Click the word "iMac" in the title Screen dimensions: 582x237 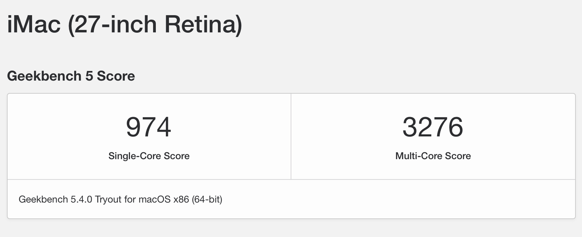coord(34,24)
